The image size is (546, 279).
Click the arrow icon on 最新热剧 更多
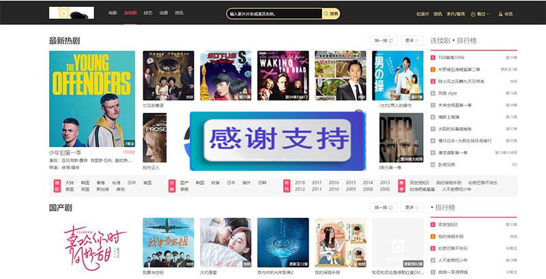point(418,41)
